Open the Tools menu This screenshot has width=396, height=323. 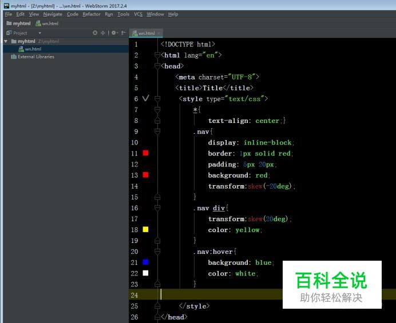click(123, 14)
